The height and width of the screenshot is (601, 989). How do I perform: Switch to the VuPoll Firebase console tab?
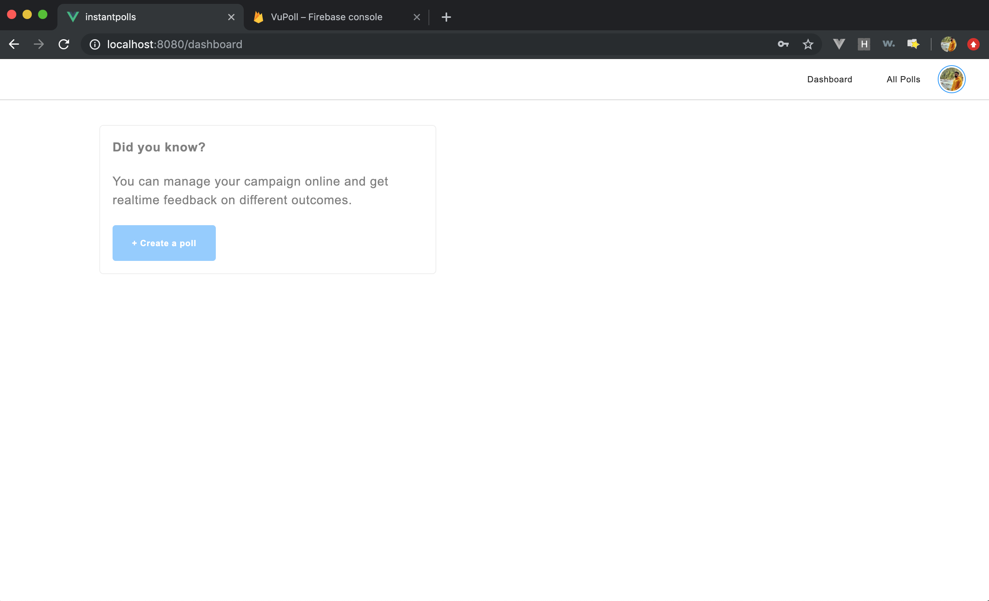326,17
